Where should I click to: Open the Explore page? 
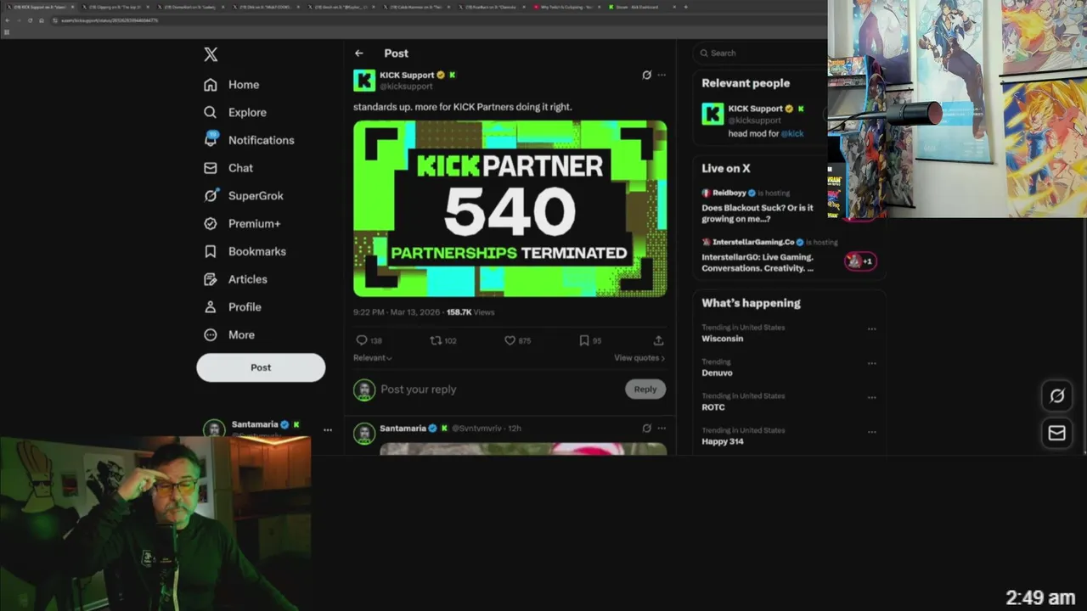click(x=235, y=112)
